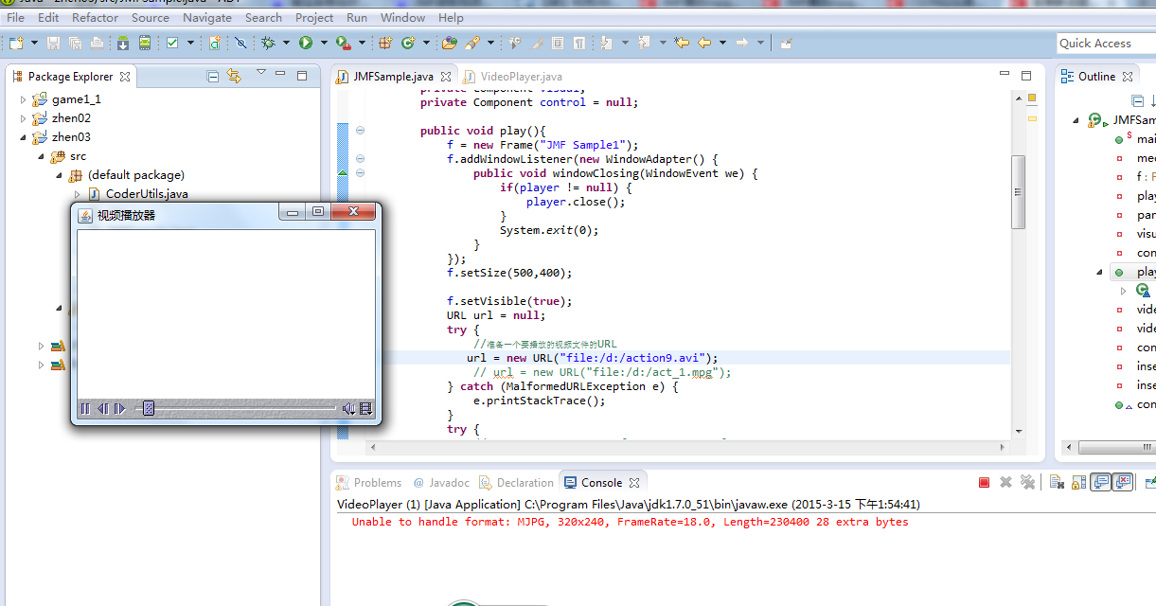Viewport: 1156px width, 606px height.
Task: Open the Help menu
Action: (x=451, y=17)
